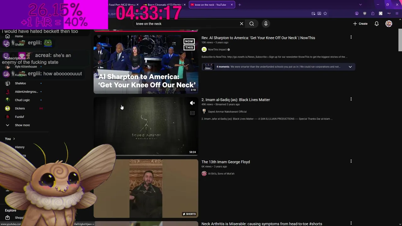This screenshot has height=226, width=402.
Task: Open YouTube notifications bell
Action: [377, 24]
